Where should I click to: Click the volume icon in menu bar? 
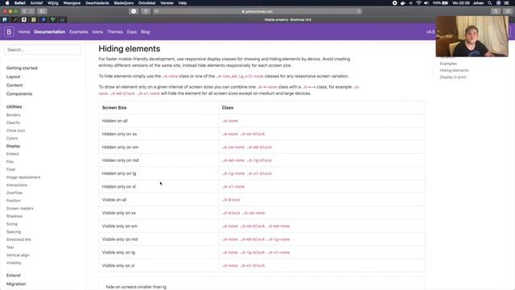point(426,3)
